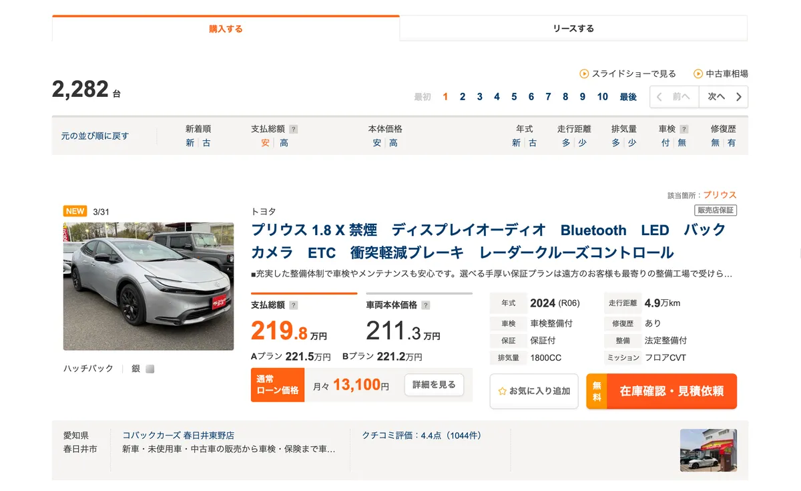Select page 5 in the pagination
The width and height of the screenshot is (801, 491).
(513, 96)
